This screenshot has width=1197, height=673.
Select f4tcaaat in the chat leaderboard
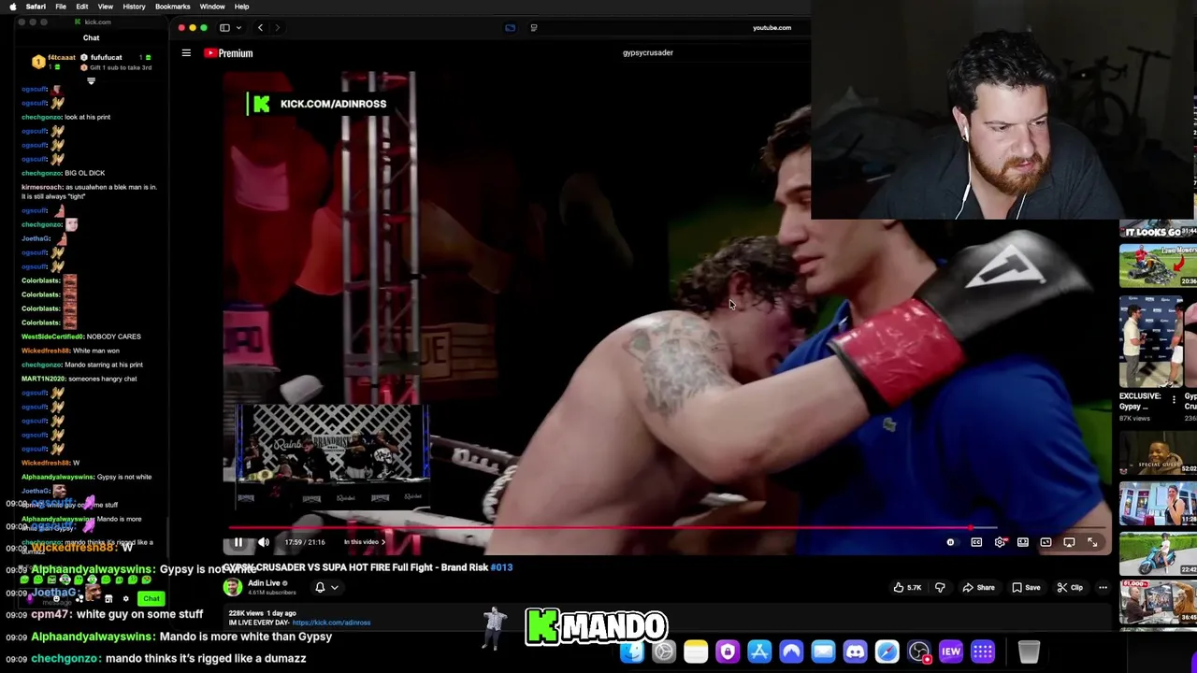[x=62, y=58]
